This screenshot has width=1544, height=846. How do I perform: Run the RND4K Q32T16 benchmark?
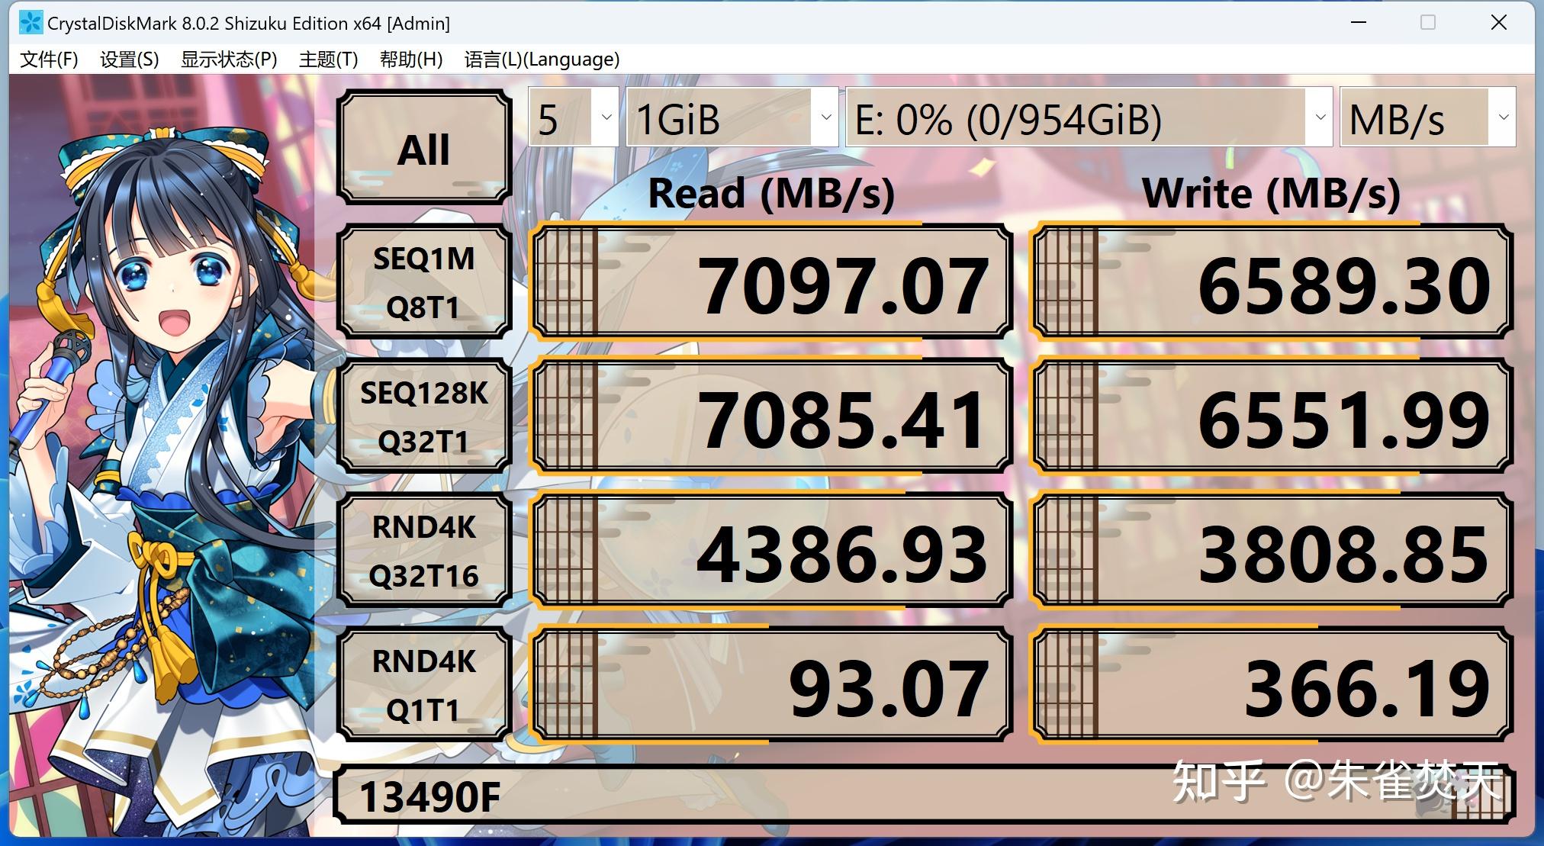(424, 551)
